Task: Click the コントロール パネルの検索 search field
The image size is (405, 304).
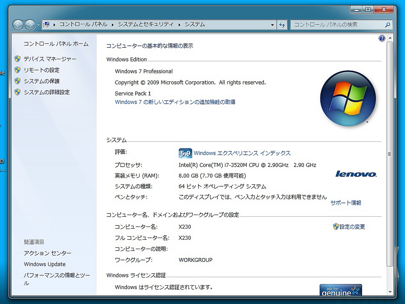Action: tap(338, 25)
